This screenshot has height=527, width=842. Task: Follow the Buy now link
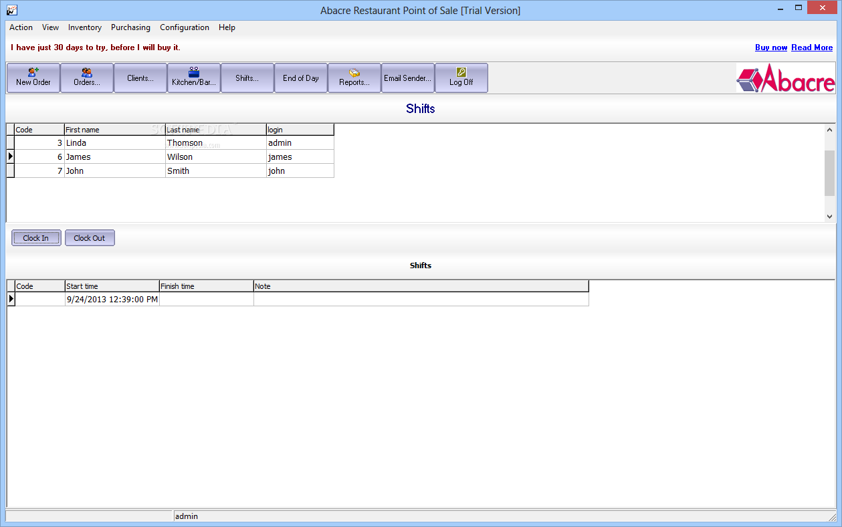tap(771, 47)
